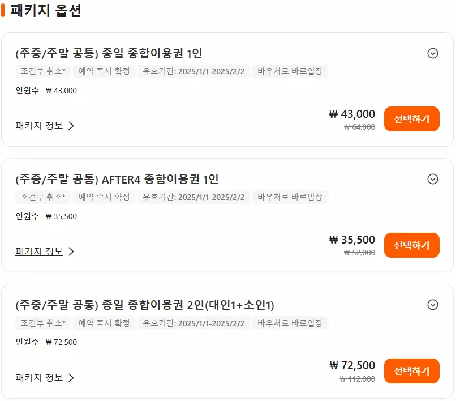Click the arrow icon beside 2인 패키지 정보
This screenshot has height=401, width=456.
(x=71, y=377)
